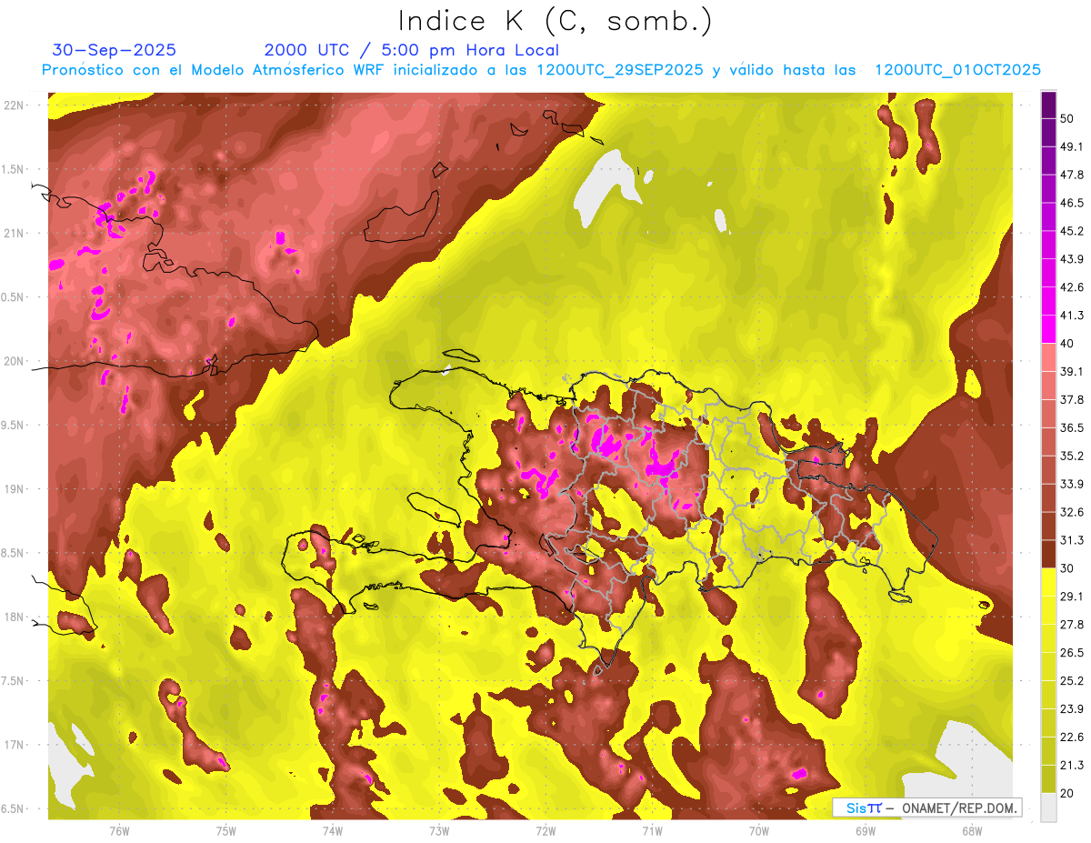
Task: Click the 2000 UTC local time text
Action: pos(411,50)
